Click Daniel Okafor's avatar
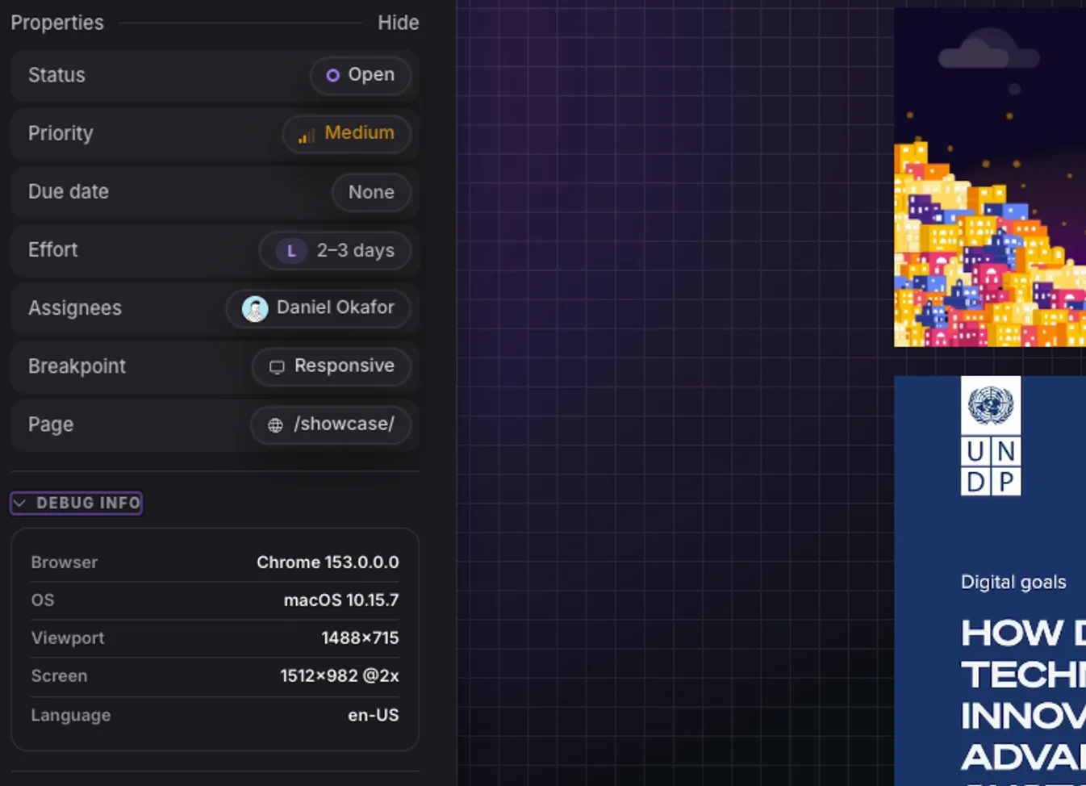 tap(255, 308)
